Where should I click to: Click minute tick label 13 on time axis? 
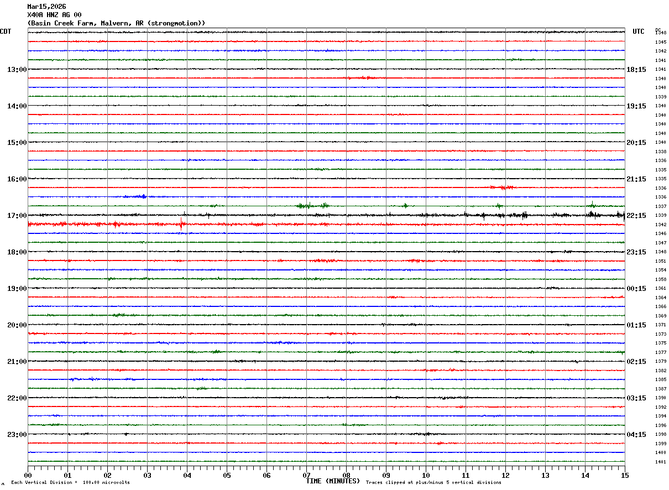(545, 475)
